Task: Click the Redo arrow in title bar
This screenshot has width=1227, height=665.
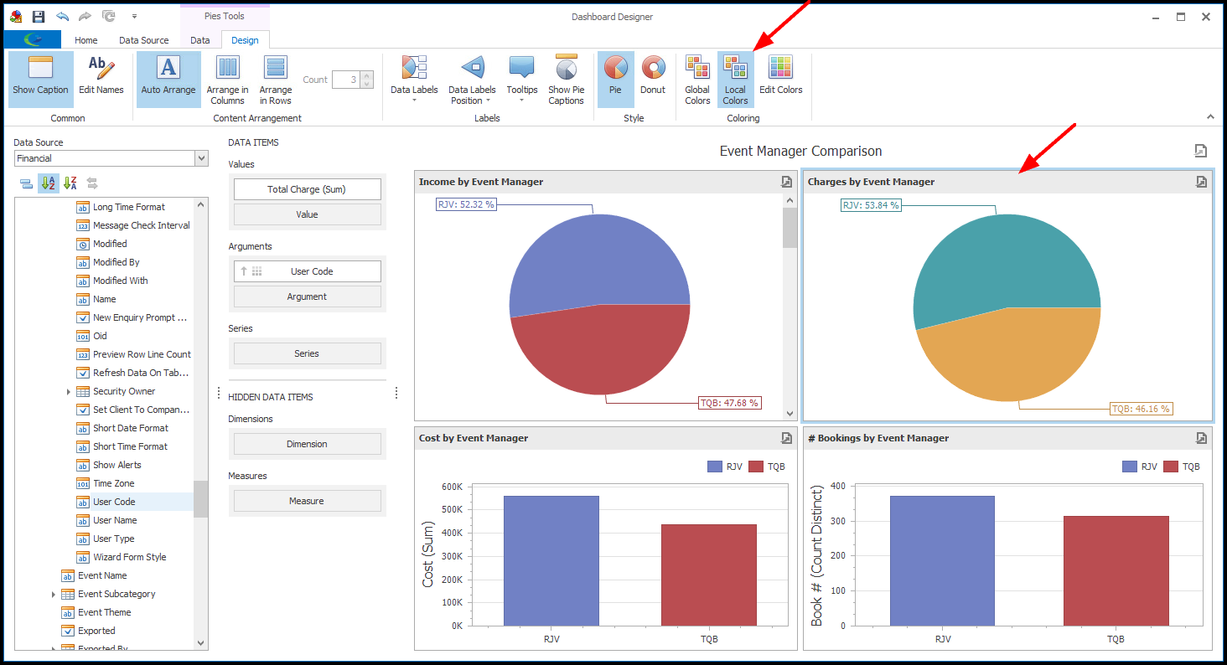Action: (85, 17)
